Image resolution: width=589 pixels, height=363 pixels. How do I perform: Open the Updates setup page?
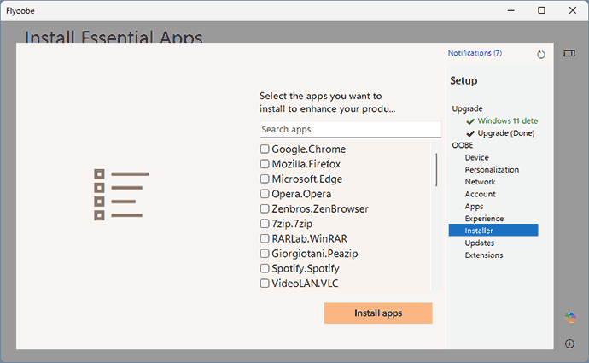pos(480,243)
